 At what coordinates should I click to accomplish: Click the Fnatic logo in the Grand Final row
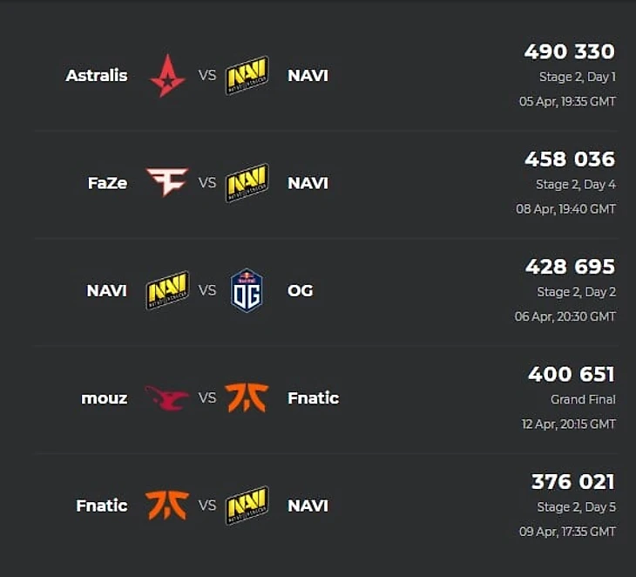point(247,398)
